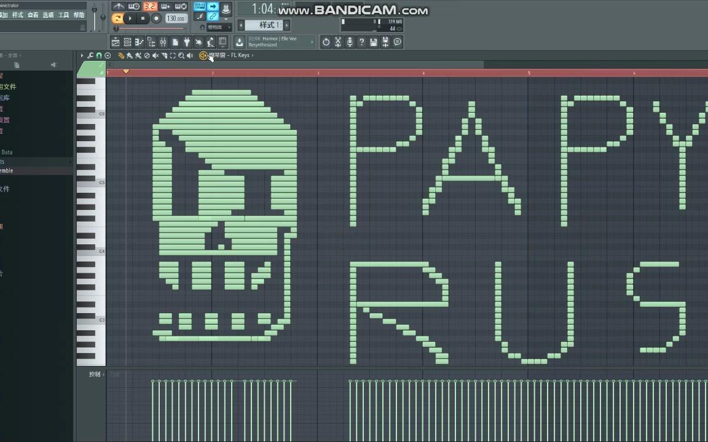Screen dimensions: 708x442
Task: Click the piano roll stamp circle icon
Action: [x=108, y=55]
